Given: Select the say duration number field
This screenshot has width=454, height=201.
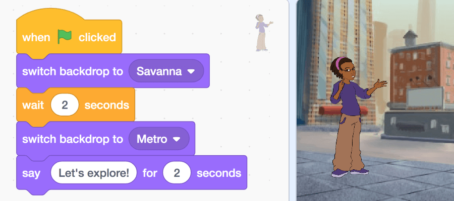Looking at the screenshot, I should [177, 173].
